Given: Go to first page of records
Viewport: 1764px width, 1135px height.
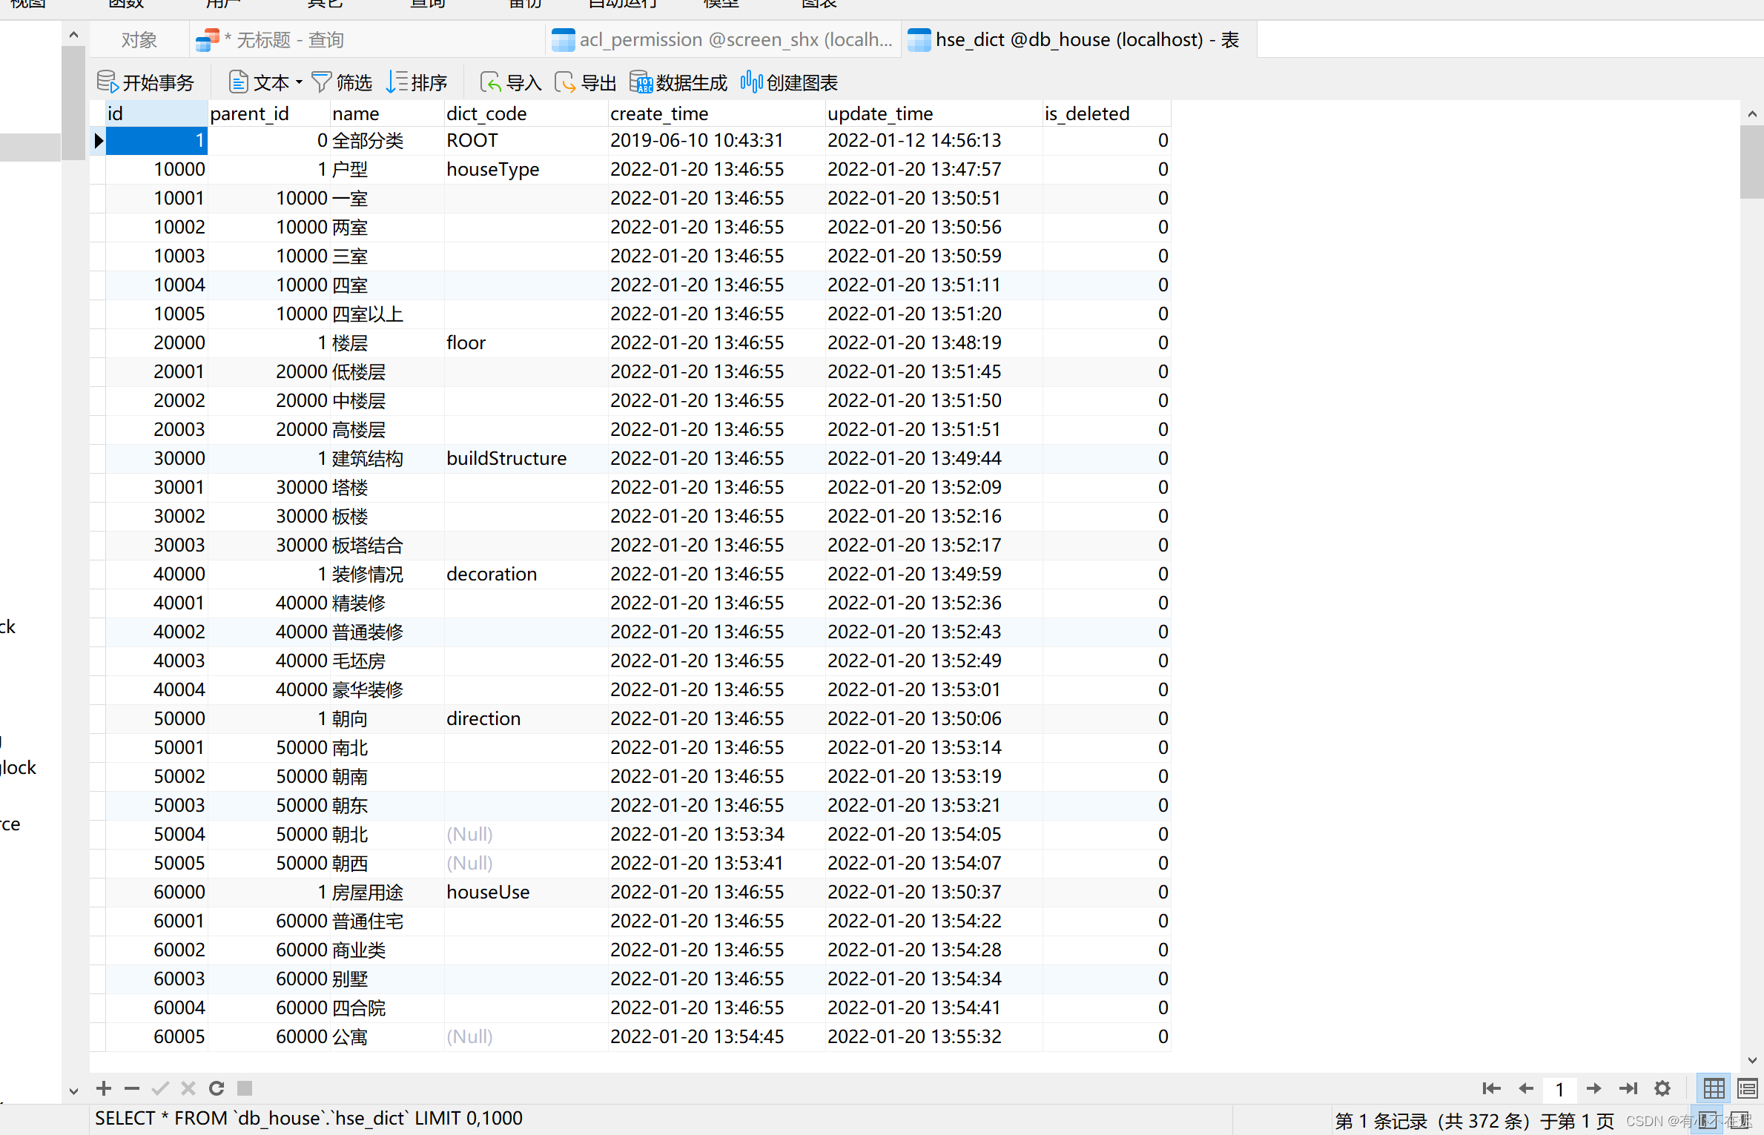Looking at the screenshot, I should point(1491,1088).
